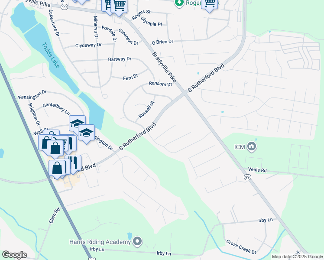Viewport: 324px width, 260px height.
Task: Open the Google logo link
Action: point(14,255)
